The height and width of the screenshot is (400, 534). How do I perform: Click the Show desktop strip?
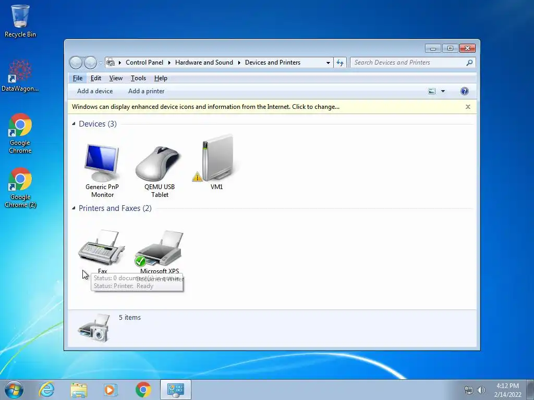click(x=530, y=390)
